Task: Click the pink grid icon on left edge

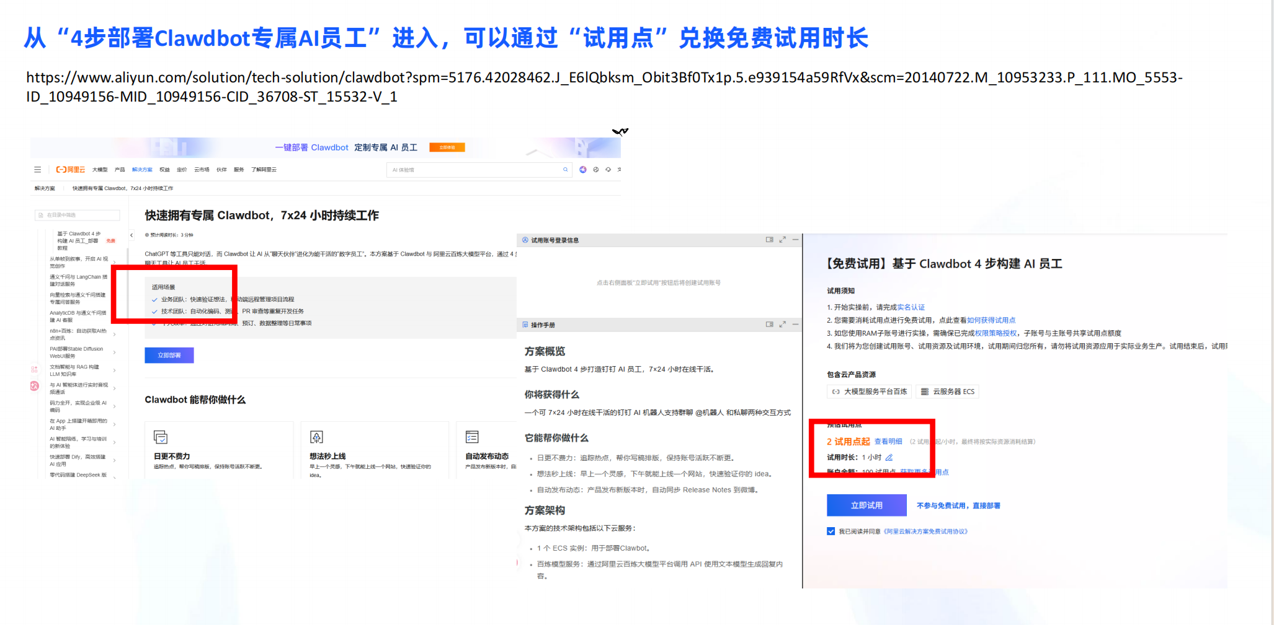Action: pyautogui.click(x=34, y=369)
